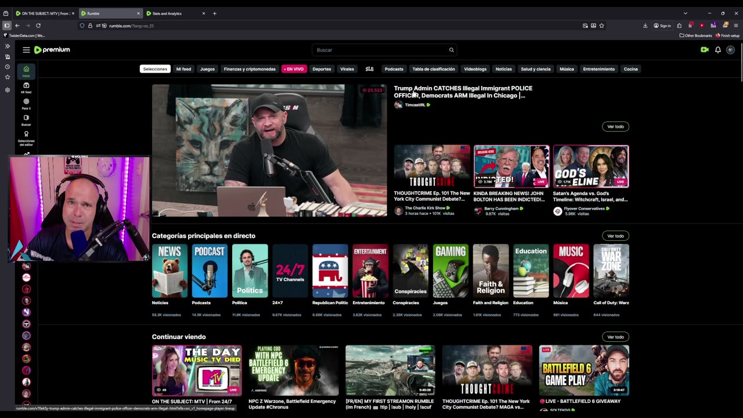Select the Podcasts category chip

[394, 69]
